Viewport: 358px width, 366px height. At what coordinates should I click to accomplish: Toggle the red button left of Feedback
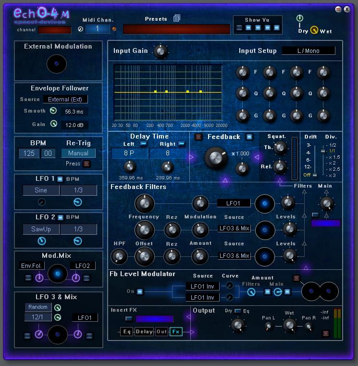tap(198, 137)
